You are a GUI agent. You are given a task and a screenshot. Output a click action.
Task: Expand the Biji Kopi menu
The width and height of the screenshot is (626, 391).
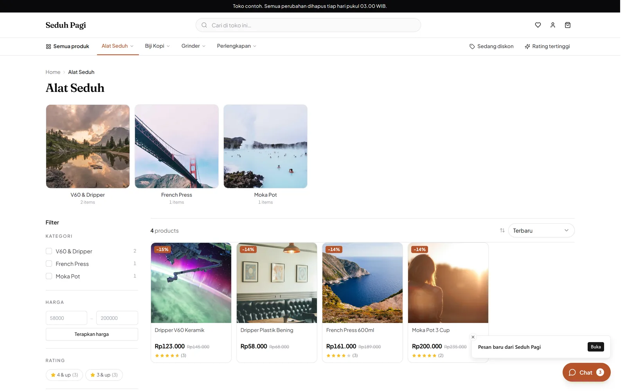tap(157, 46)
